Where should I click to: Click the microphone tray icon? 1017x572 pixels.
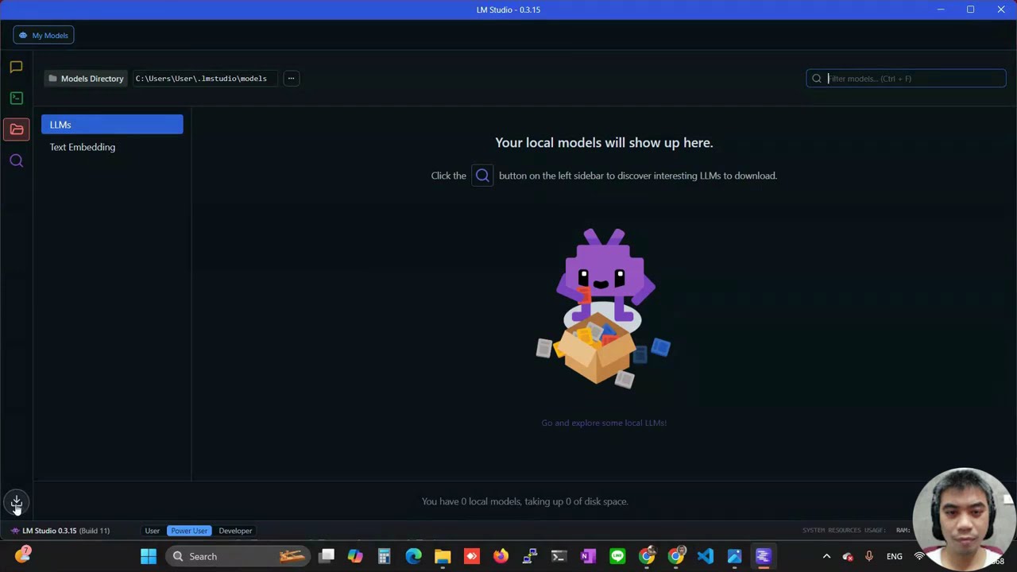click(x=868, y=556)
